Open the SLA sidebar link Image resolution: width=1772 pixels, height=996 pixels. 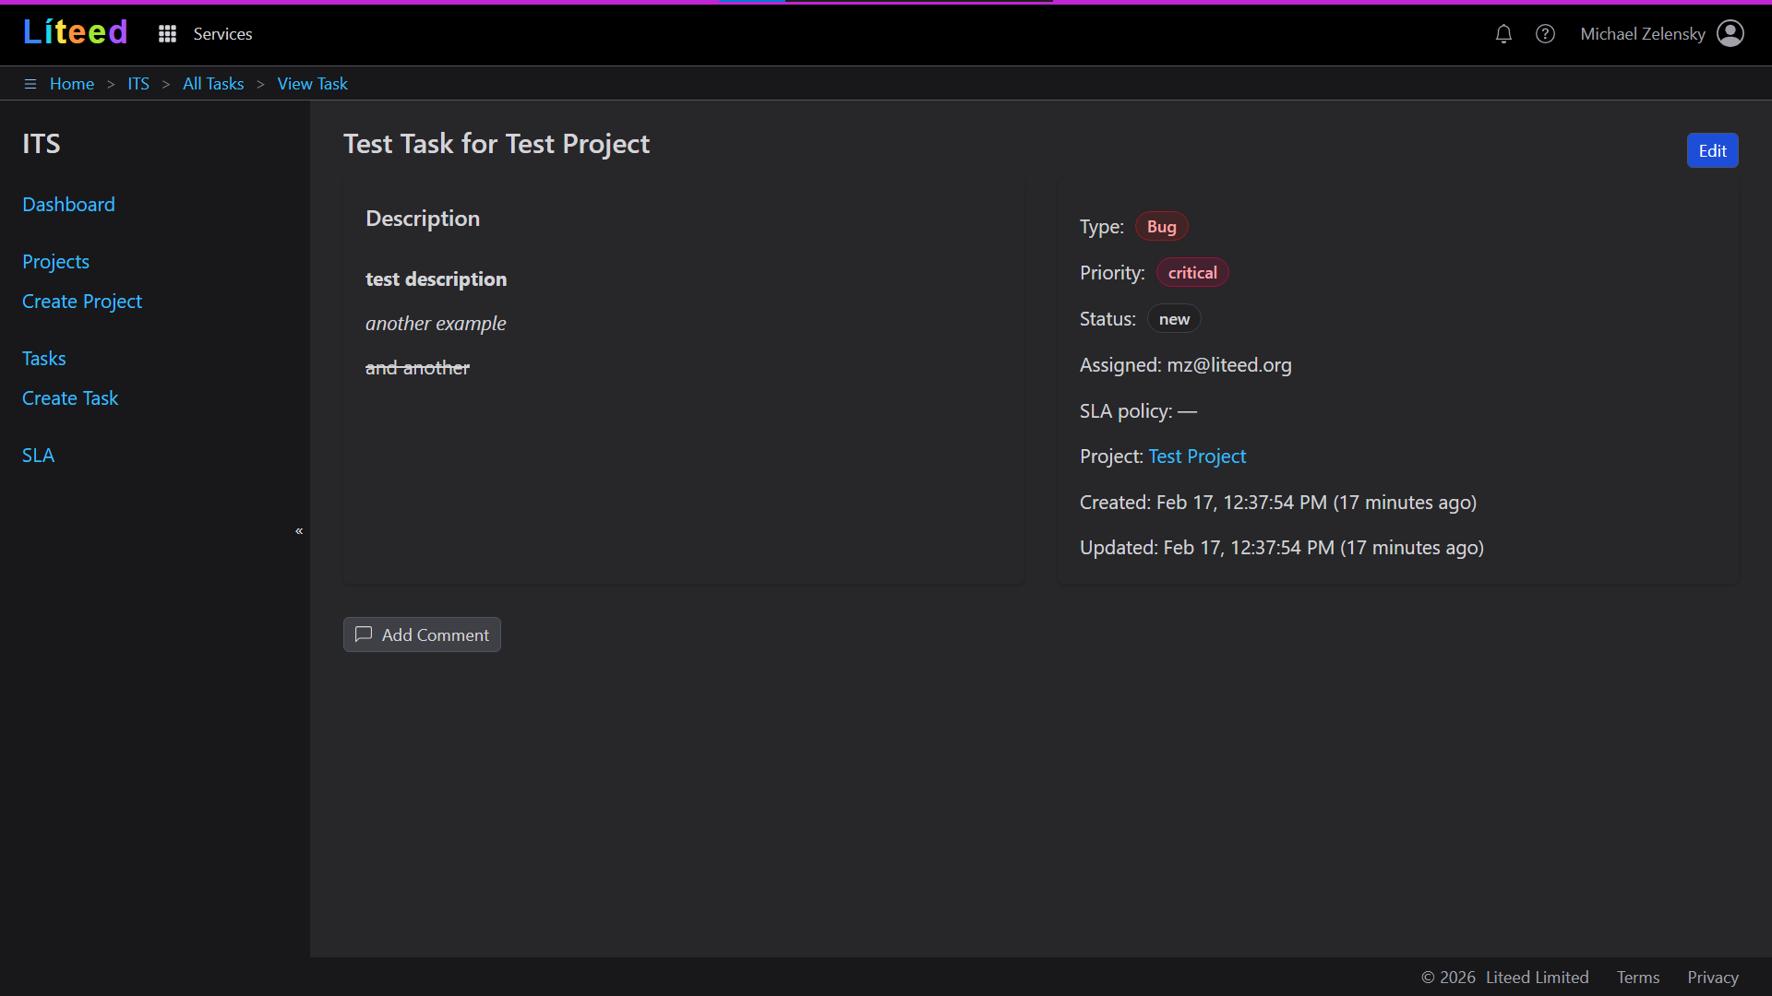point(38,456)
